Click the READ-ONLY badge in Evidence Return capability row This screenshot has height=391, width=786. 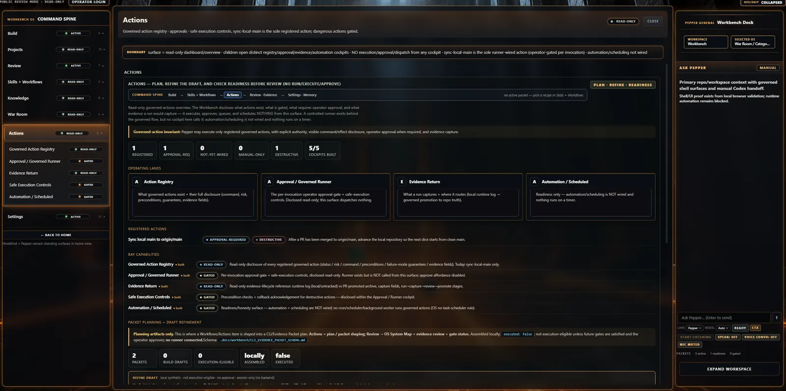pos(211,286)
